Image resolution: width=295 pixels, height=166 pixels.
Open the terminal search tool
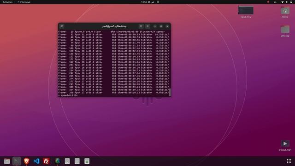pos(142,26)
